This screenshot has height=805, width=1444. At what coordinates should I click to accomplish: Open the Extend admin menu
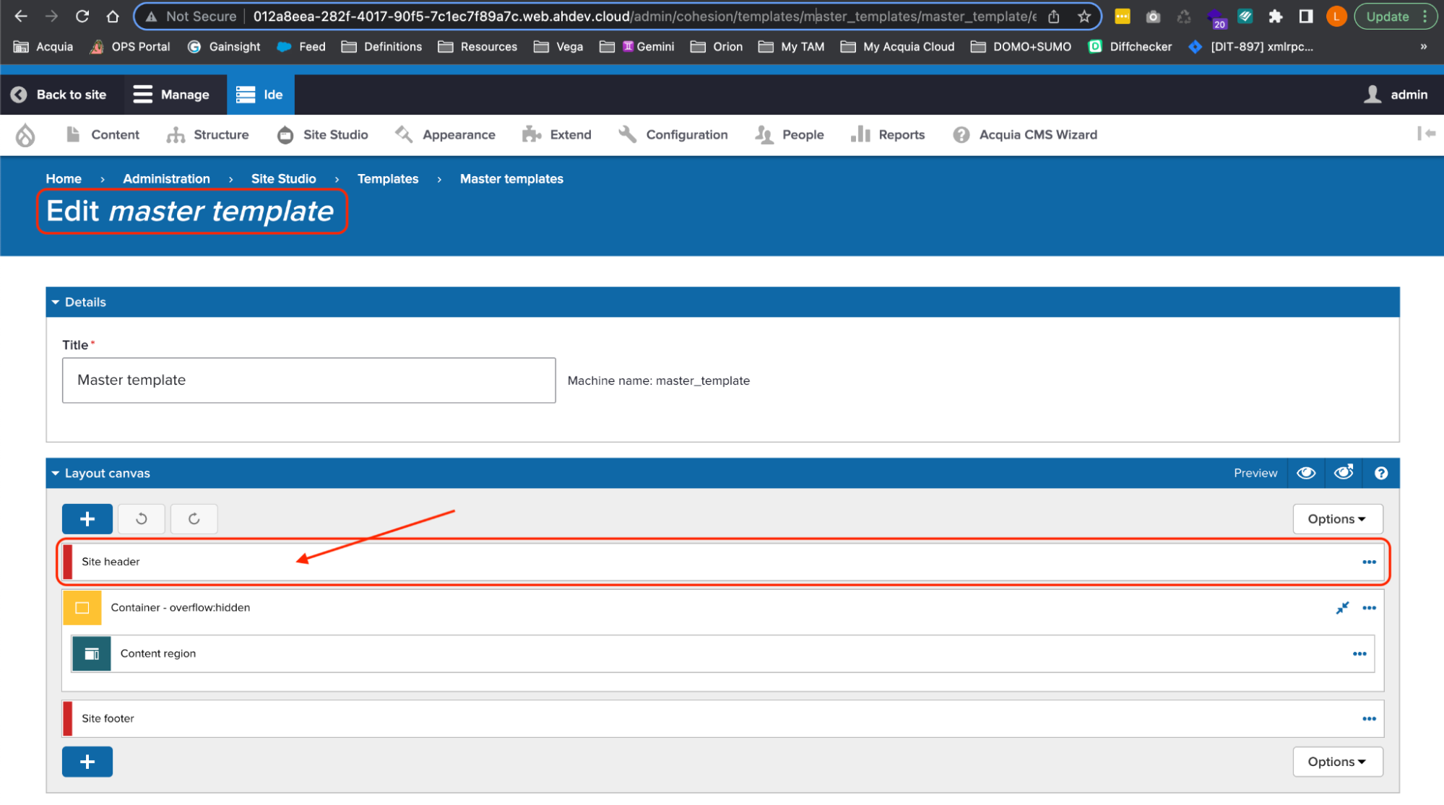click(556, 135)
